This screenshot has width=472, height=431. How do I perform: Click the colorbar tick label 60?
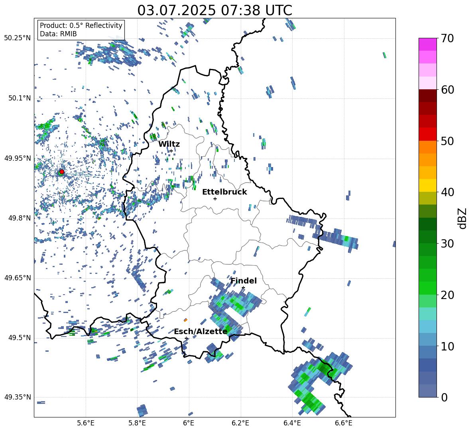coord(447,90)
